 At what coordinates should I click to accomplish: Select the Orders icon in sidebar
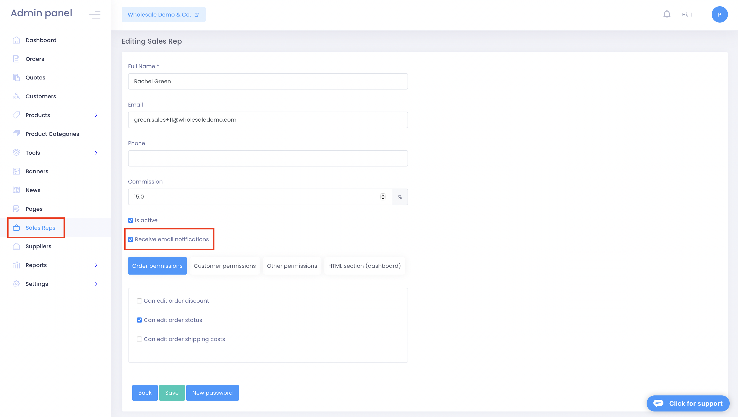[x=16, y=59]
